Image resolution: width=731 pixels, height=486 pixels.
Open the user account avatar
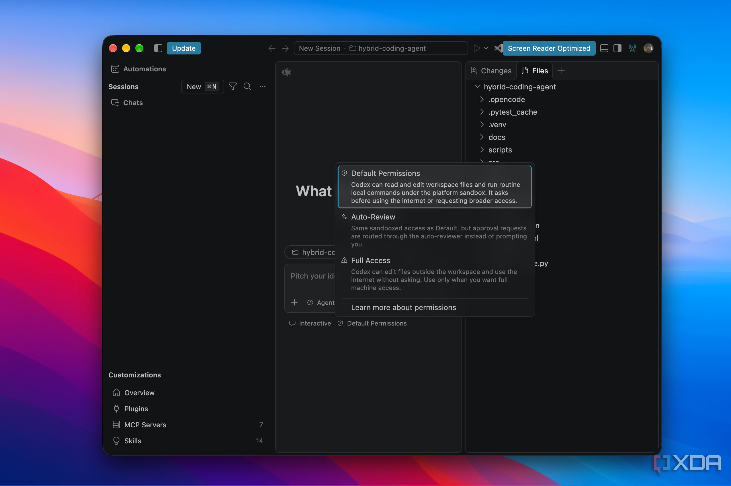648,48
